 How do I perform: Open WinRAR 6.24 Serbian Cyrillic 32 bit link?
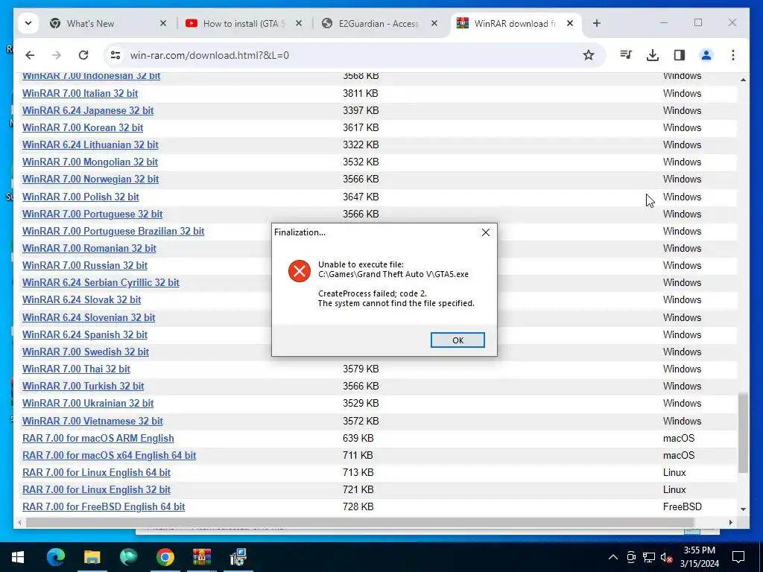(101, 282)
